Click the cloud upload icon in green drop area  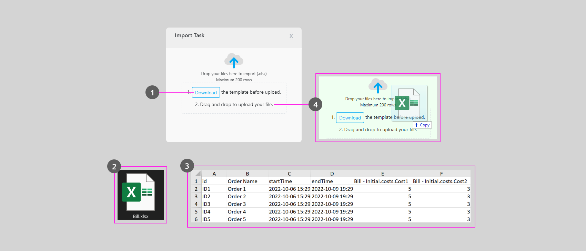[x=377, y=86]
